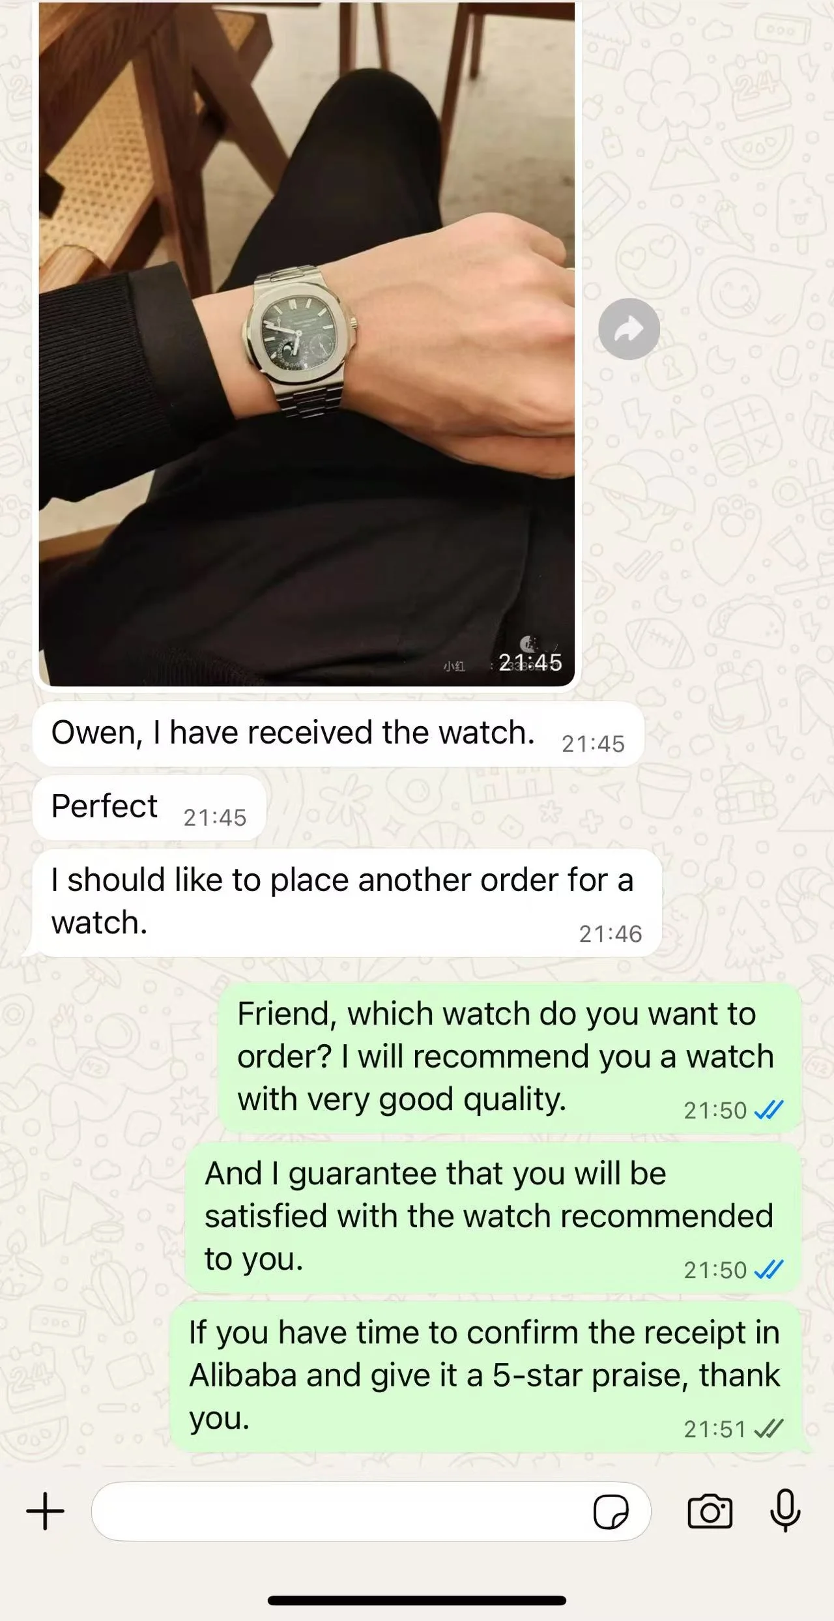The width and height of the screenshot is (834, 1621).
Task: Tap the 21:46 timestamp on the order message
Action: click(x=611, y=934)
